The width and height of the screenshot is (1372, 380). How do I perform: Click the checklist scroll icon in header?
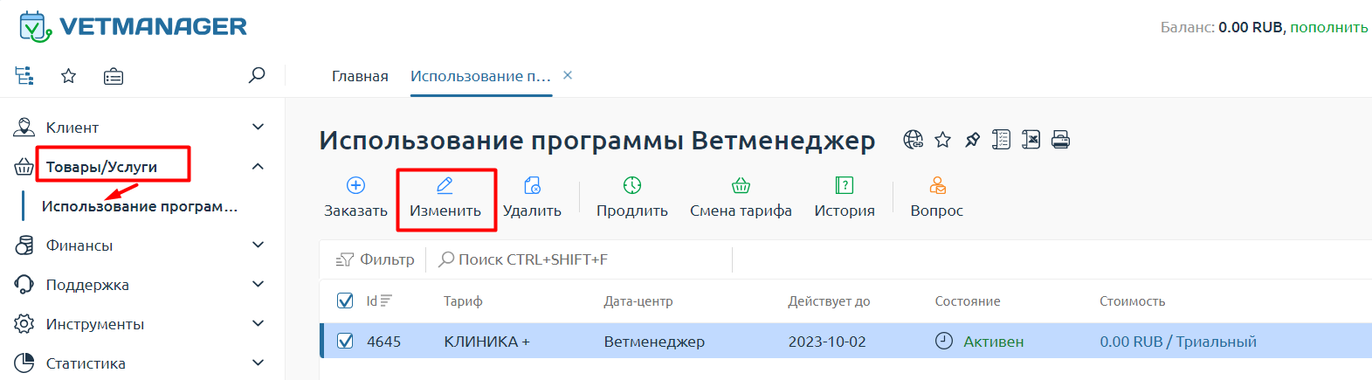(1002, 140)
